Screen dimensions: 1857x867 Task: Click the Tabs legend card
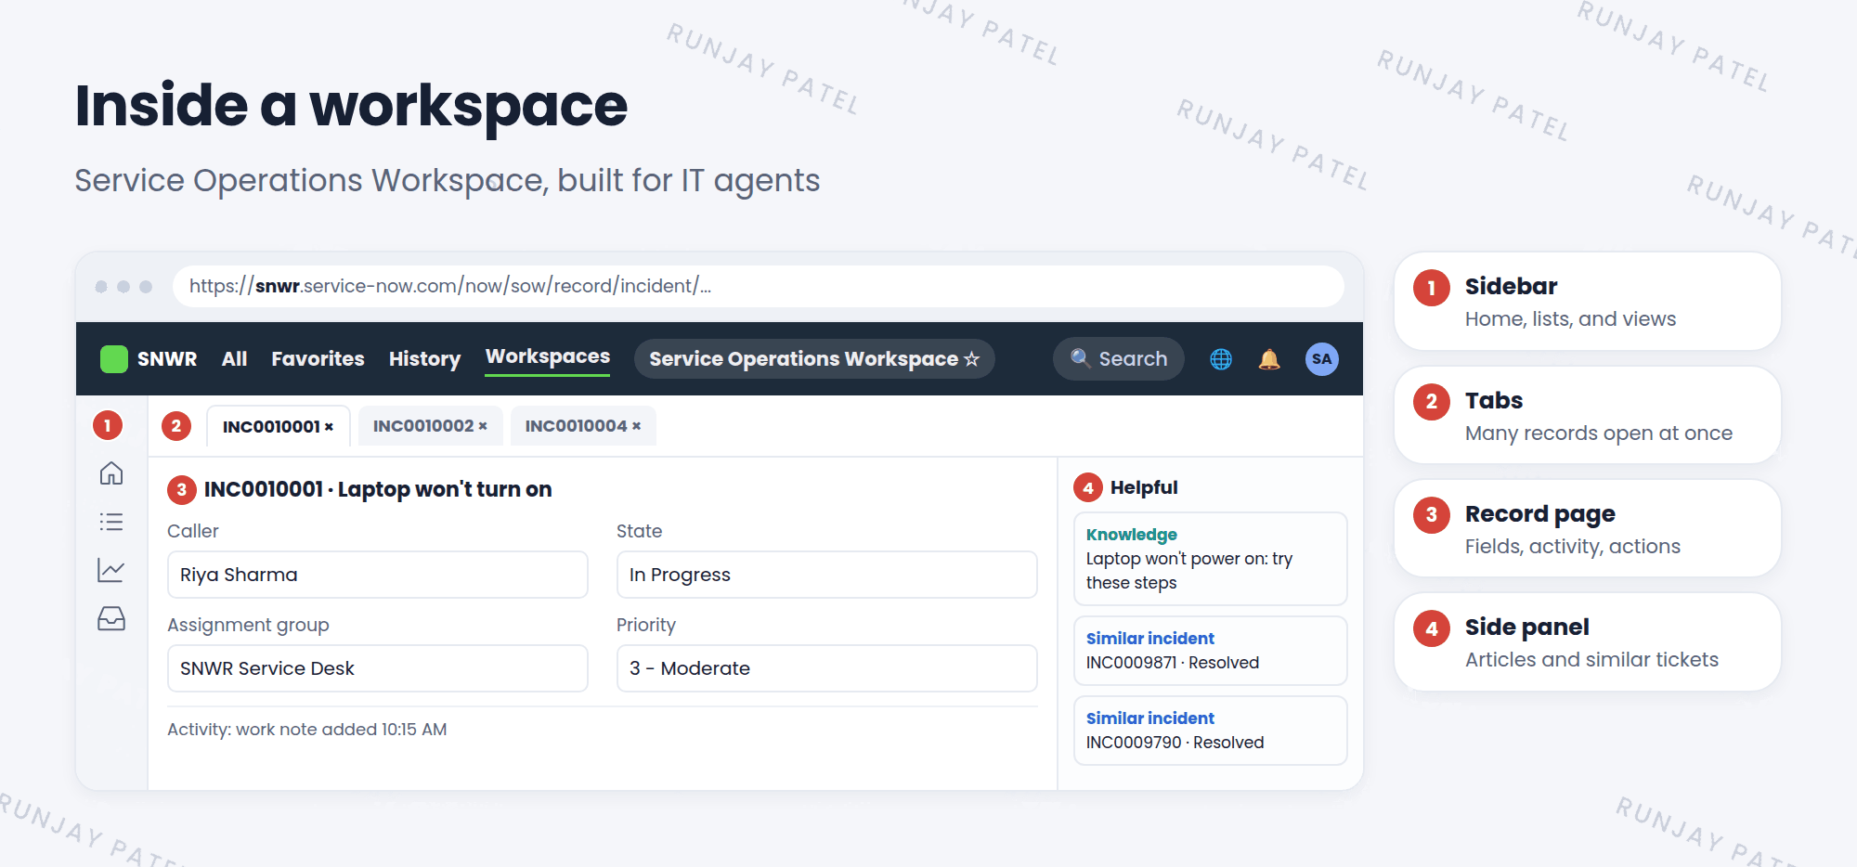point(1588,415)
